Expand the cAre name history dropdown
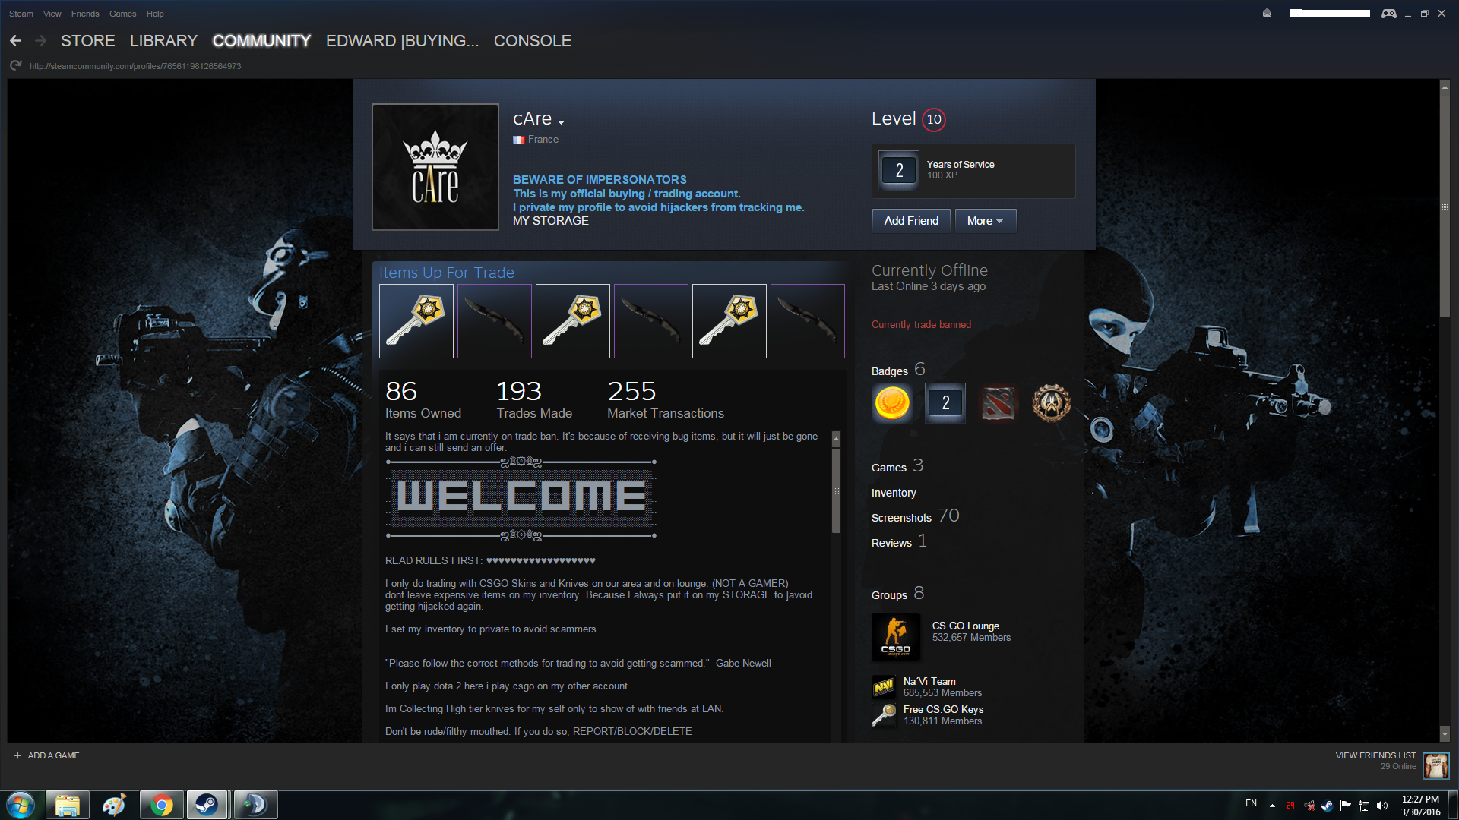This screenshot has width=1459, height=820. click(x=561, y=122)
